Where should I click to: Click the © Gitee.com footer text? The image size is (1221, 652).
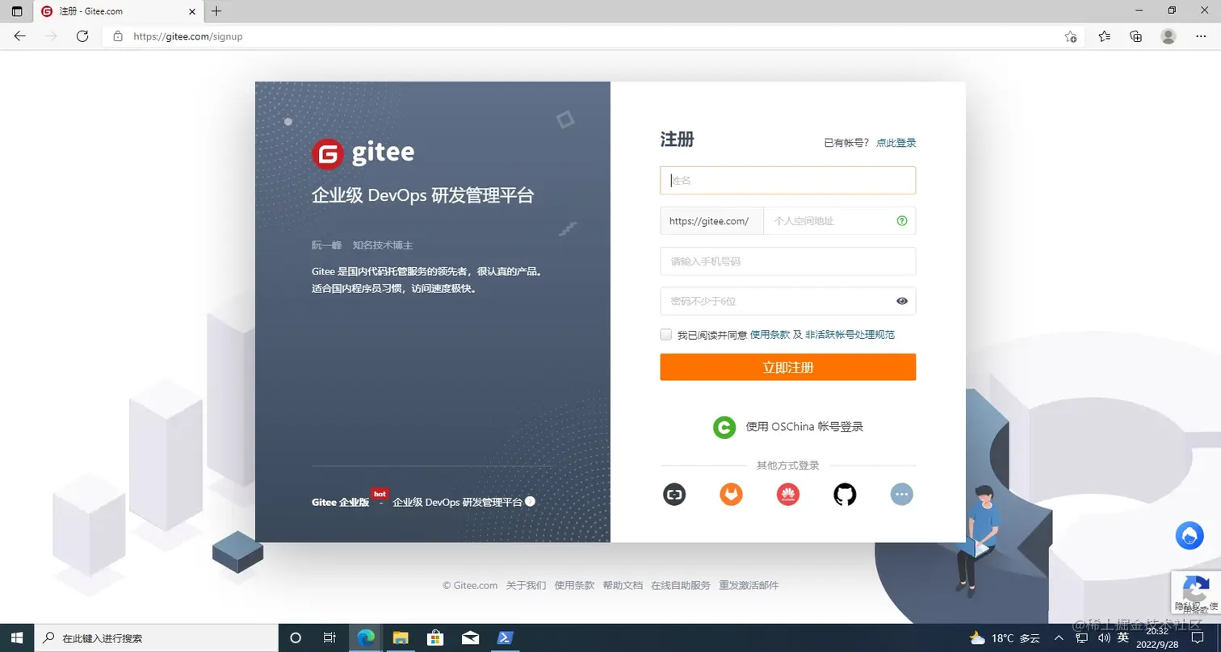pyautogui.click(x=470, y=586)
